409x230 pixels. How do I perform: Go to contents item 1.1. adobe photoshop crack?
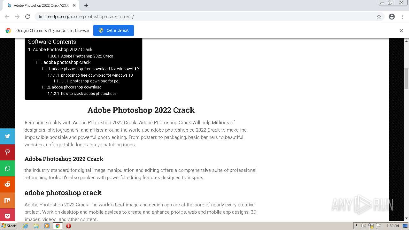pos(63,62)
